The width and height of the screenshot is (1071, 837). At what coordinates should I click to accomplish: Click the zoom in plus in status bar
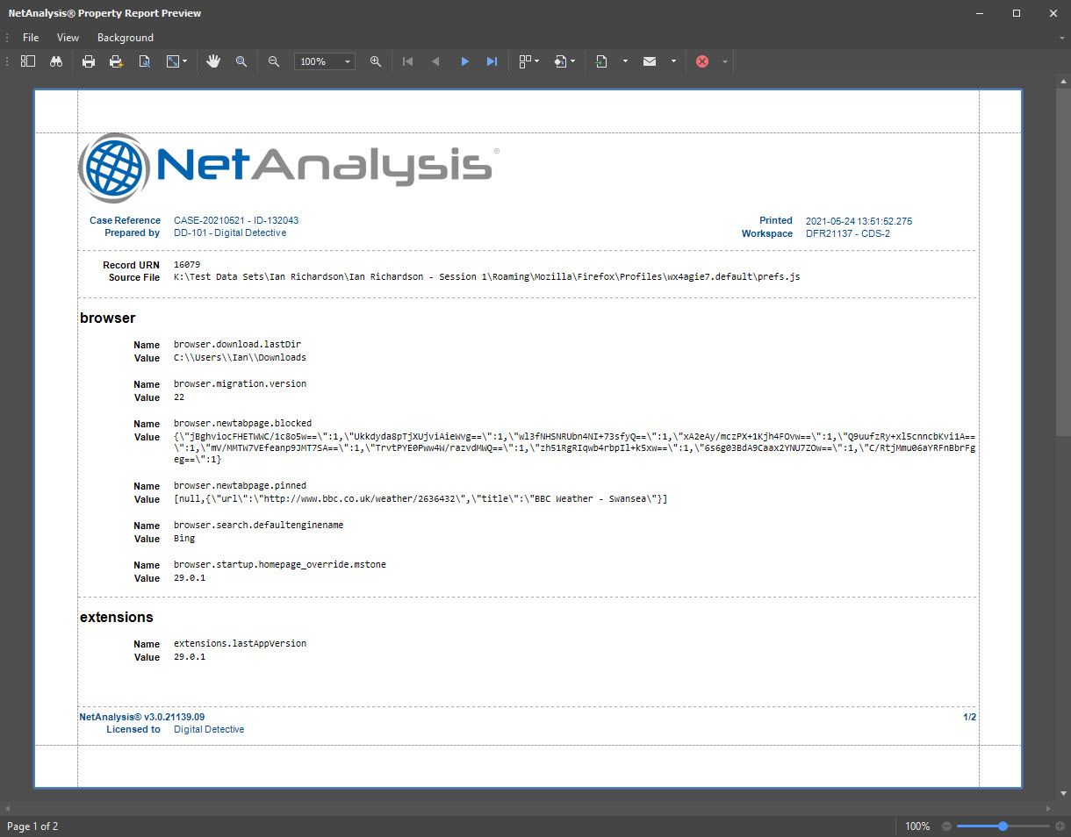(x=1060, y=826)
